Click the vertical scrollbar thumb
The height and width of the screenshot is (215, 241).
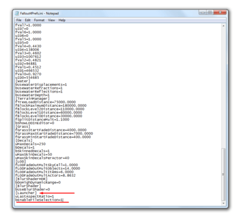(224, 174)
